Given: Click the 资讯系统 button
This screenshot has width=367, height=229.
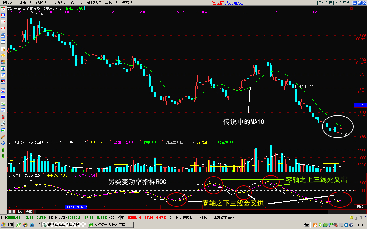Looking at the screenshot, I should [325, 3].
